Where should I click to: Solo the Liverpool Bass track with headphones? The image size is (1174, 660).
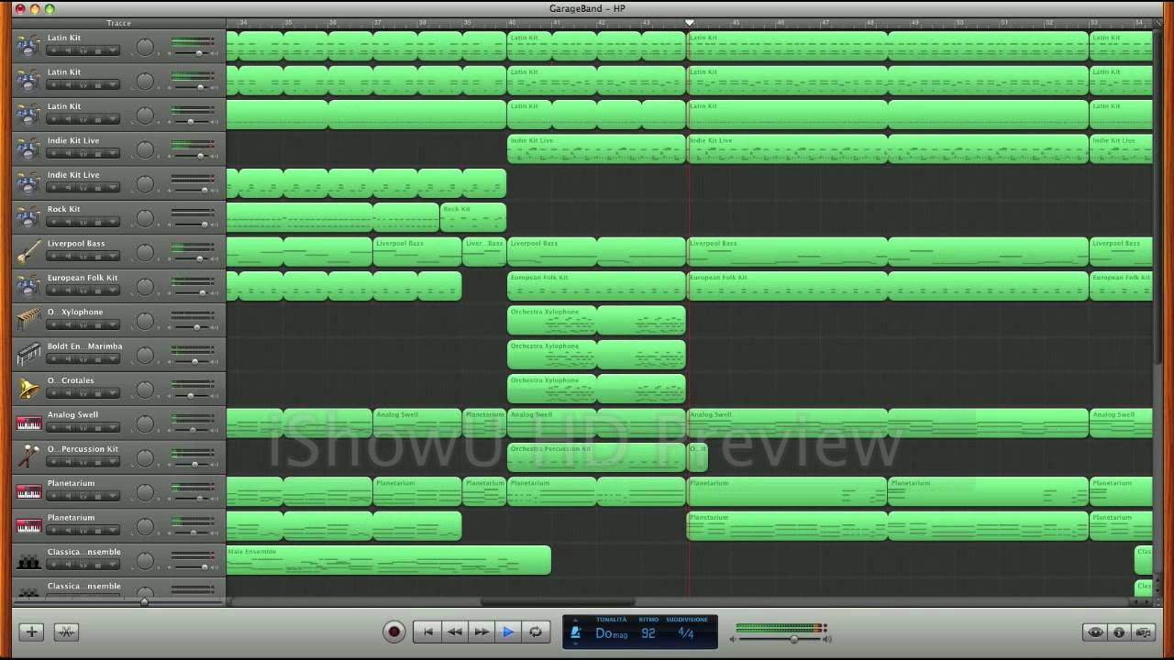point(83,256)
